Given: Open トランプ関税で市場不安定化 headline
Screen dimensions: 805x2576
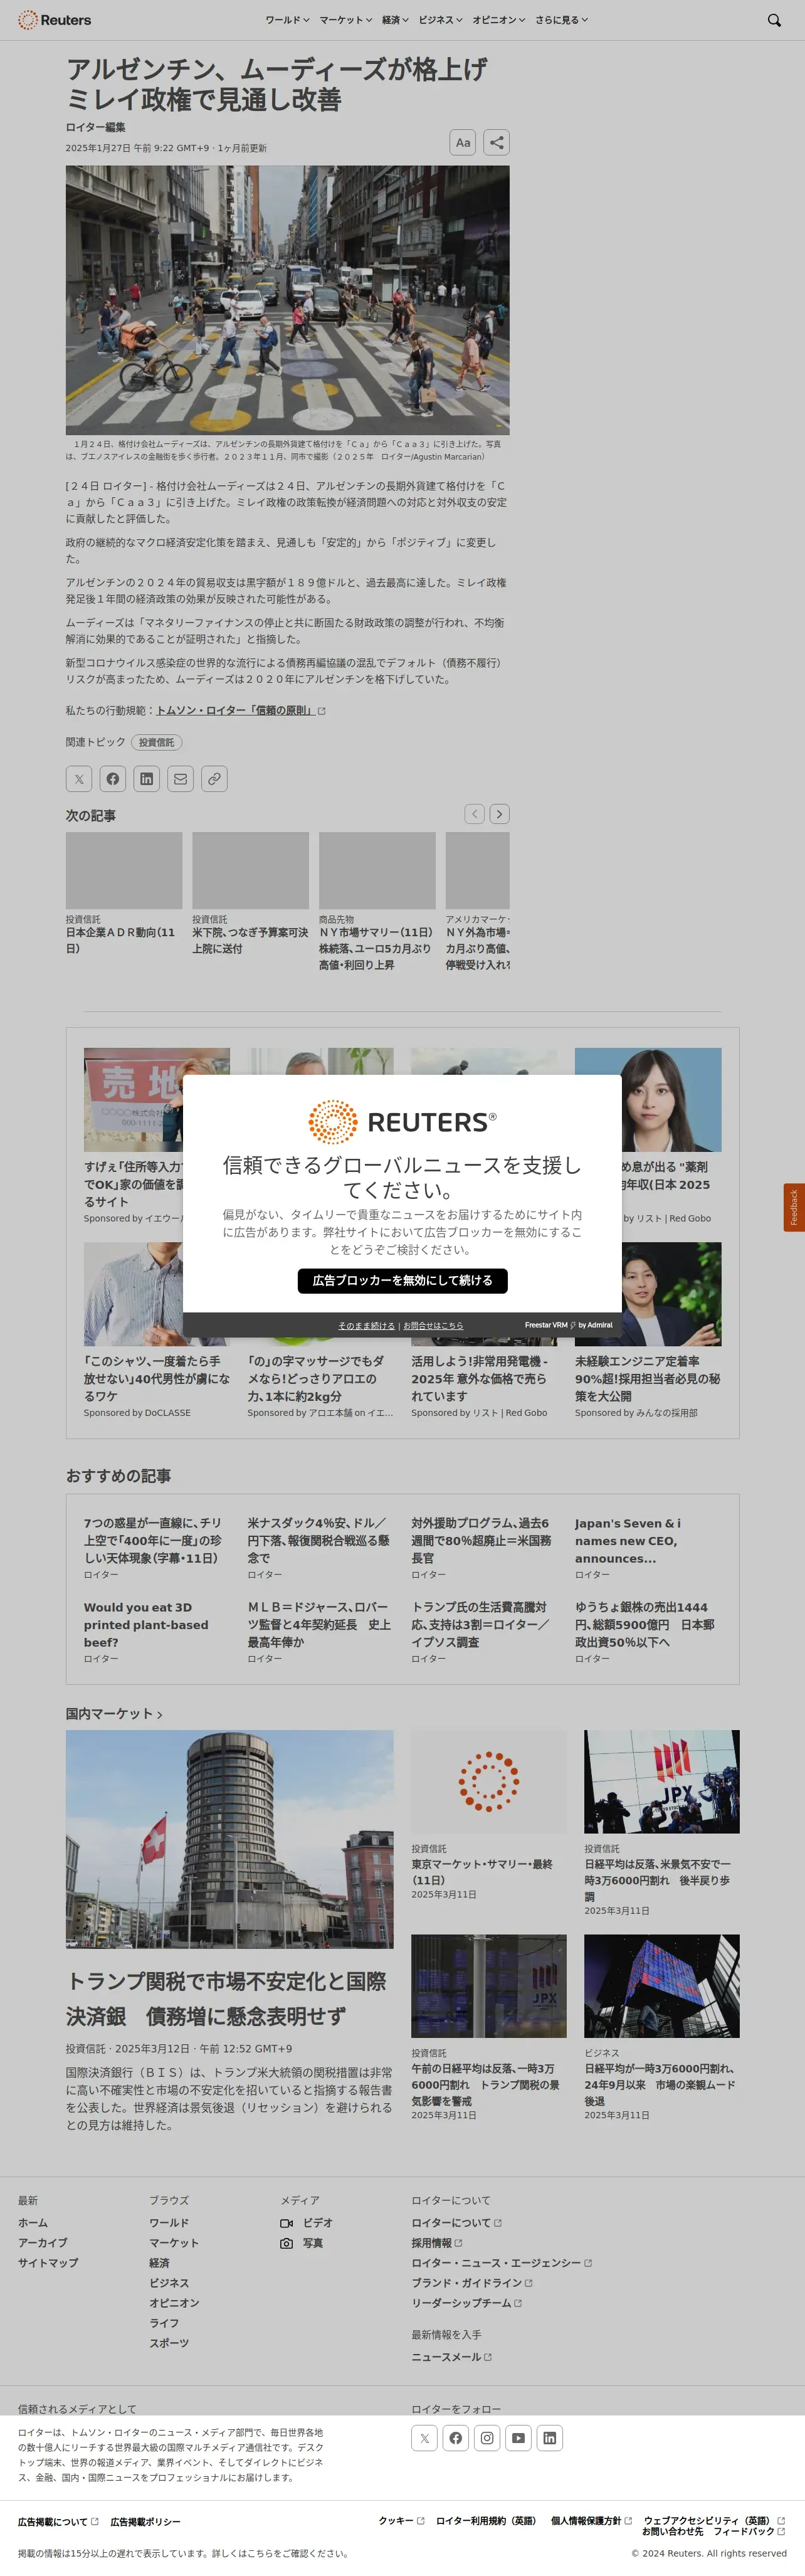Looking at the screenshot, I should (x=227, y=1999).
